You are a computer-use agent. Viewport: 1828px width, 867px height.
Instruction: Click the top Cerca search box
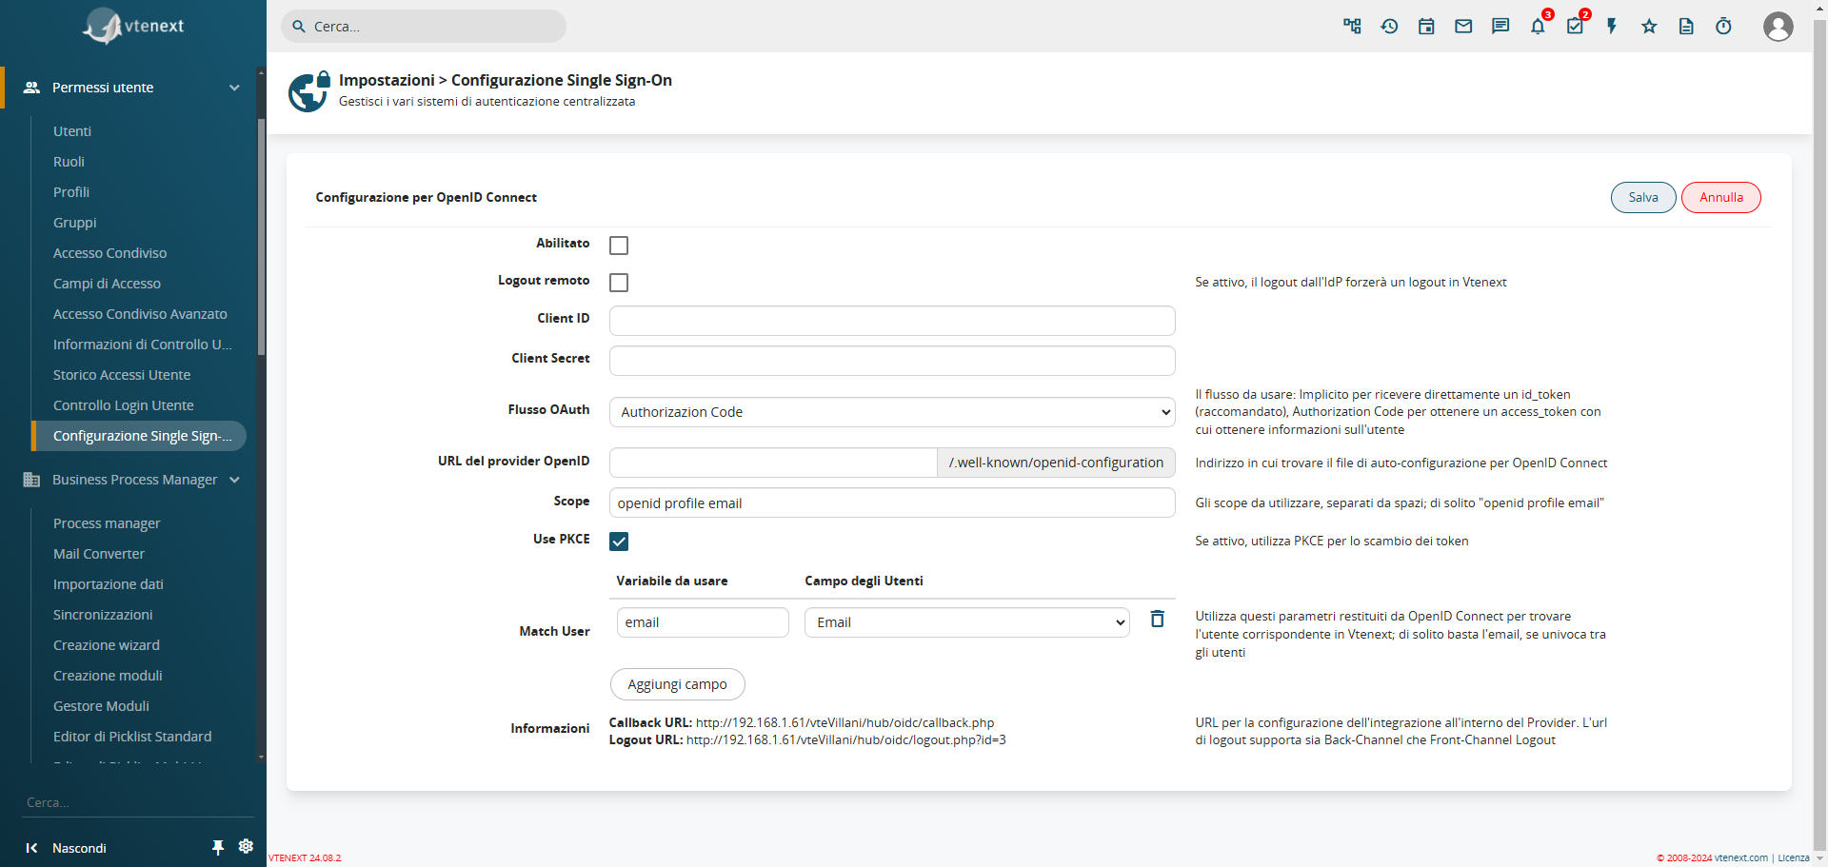click(424, 27)
